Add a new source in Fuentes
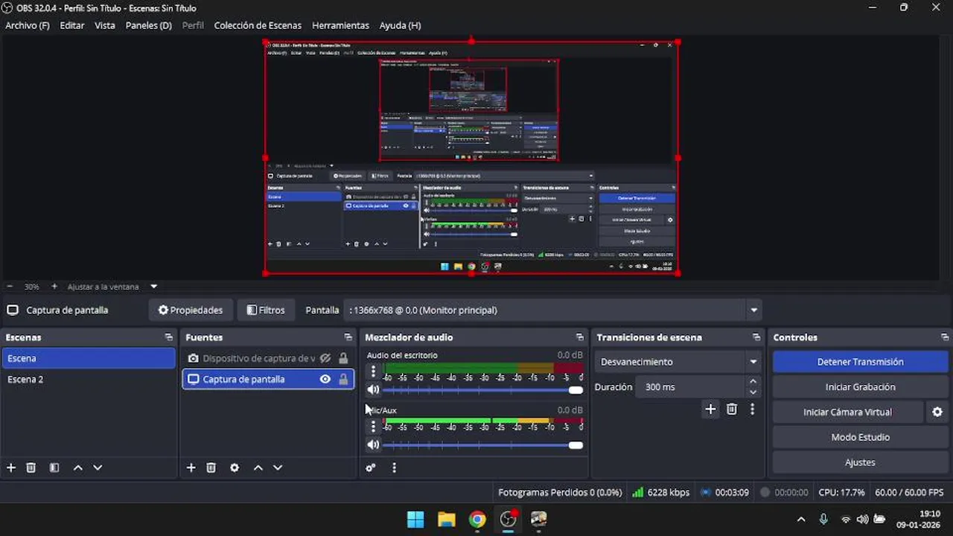Image resolution: width=953 pixels, height=536 pixels. click(191, 468)
